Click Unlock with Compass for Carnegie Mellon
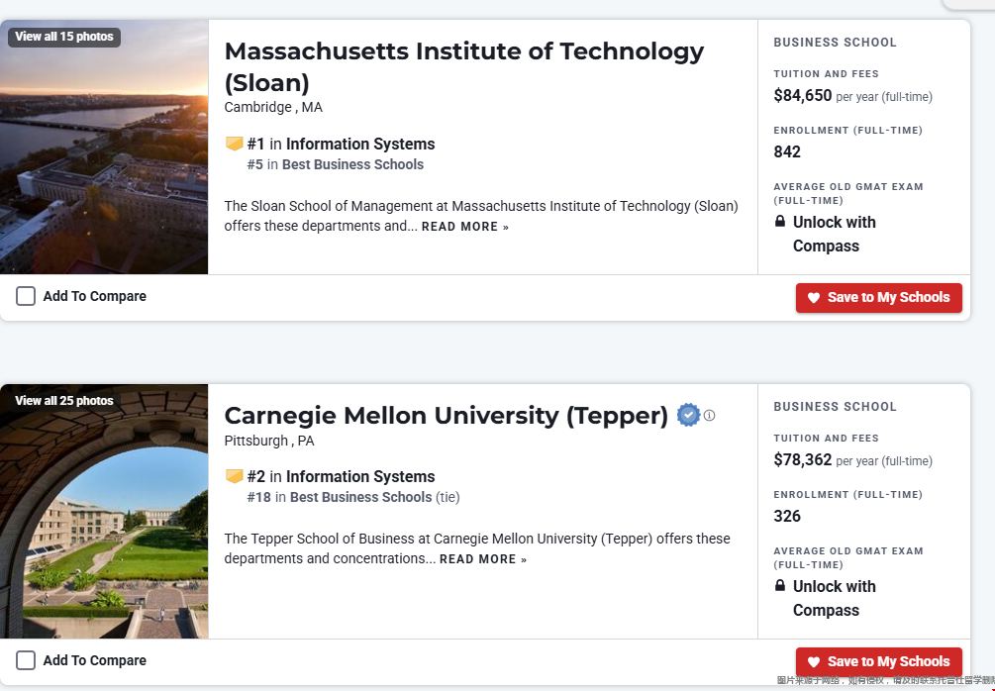 [x=834, y=598]
